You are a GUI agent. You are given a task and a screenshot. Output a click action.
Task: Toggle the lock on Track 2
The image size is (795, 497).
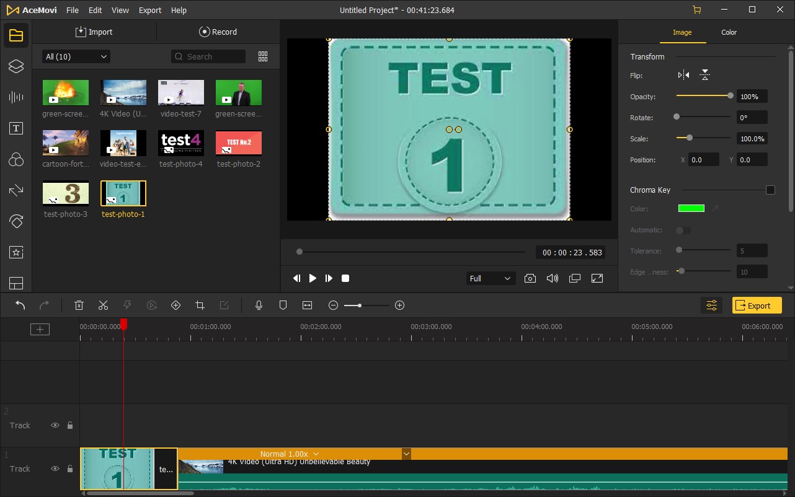pyautogui.click(x=70, y=425)
